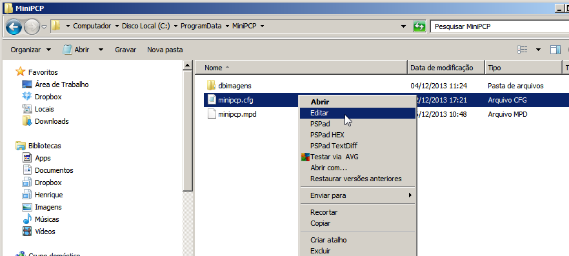Click the Favoritos star icon
This screenshot has height=256, width=569.
(21, 72)
